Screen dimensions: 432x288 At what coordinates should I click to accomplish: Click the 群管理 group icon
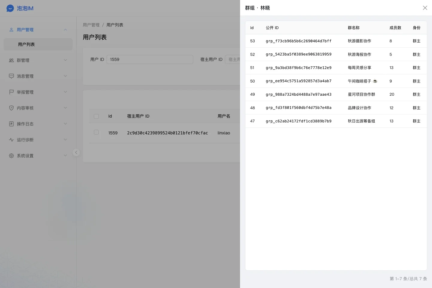point(11,60)
